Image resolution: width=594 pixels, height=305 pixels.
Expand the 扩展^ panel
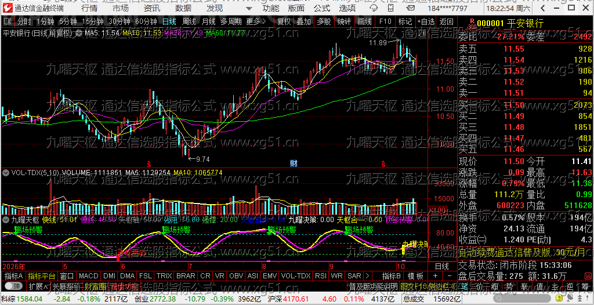(x=38, y=286)
